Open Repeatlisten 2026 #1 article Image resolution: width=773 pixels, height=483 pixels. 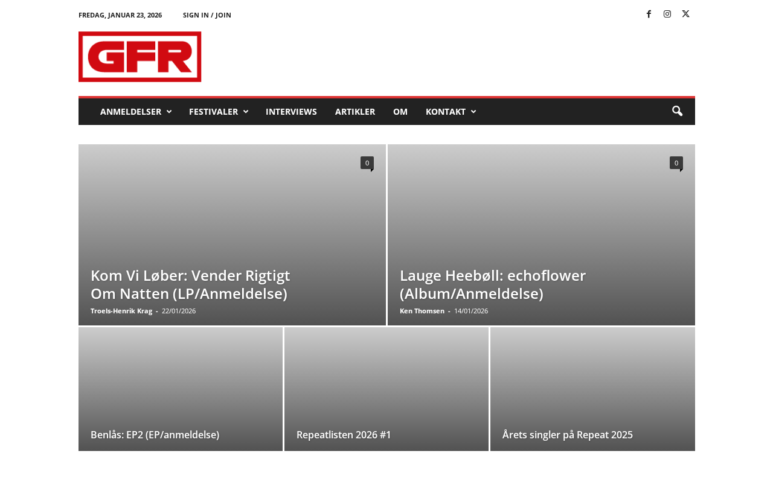tap(344, 435)
